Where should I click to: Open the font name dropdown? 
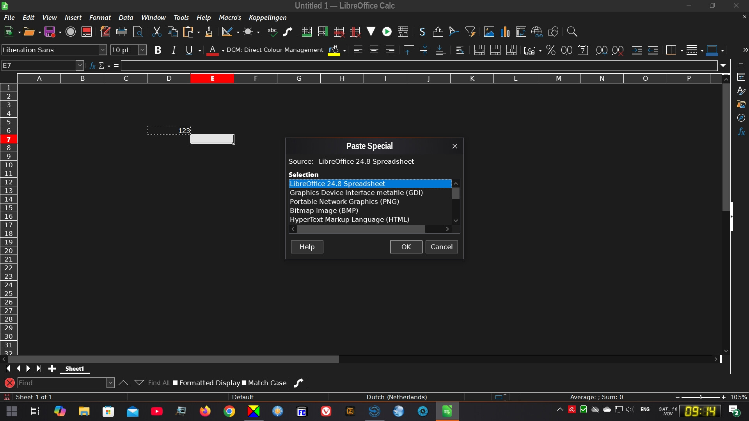(103, 50)
